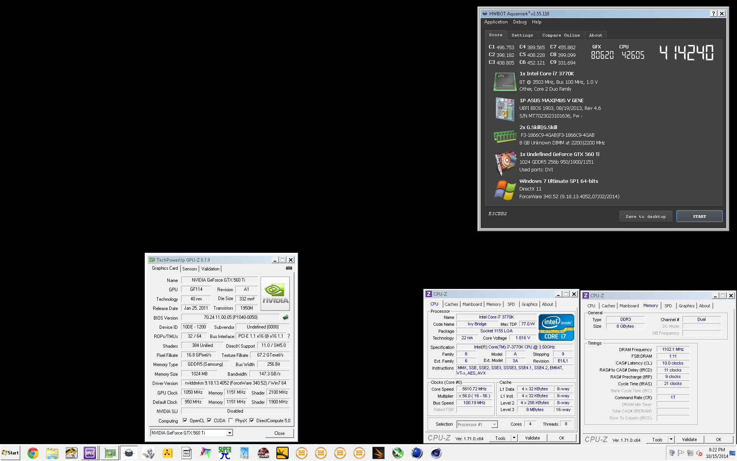Open the Debug menu in Aquamark

click(x=520, y=22)
